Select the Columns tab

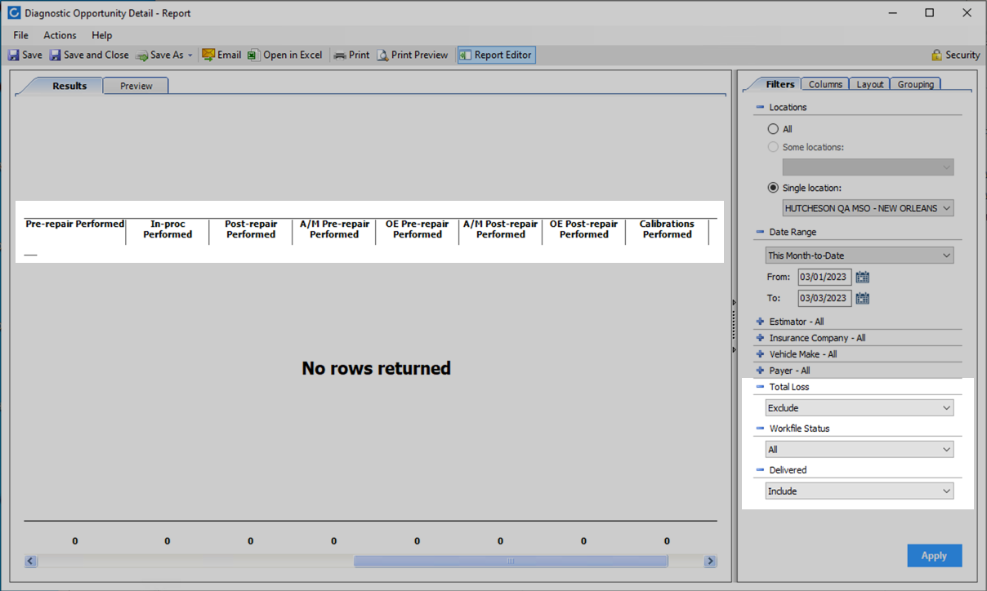[x=825, y=84]
